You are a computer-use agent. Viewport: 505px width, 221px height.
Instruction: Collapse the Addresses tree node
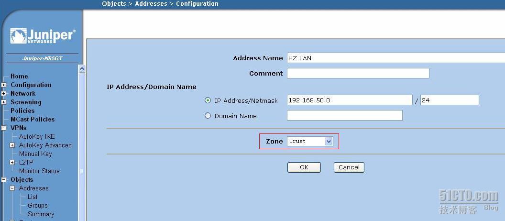pos(12,188)
